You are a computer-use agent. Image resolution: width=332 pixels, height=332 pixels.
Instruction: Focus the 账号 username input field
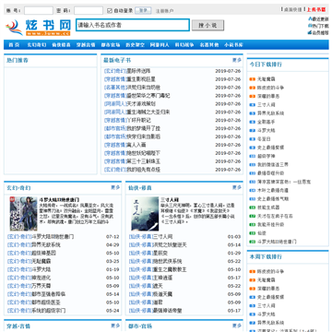coord(39,11)
